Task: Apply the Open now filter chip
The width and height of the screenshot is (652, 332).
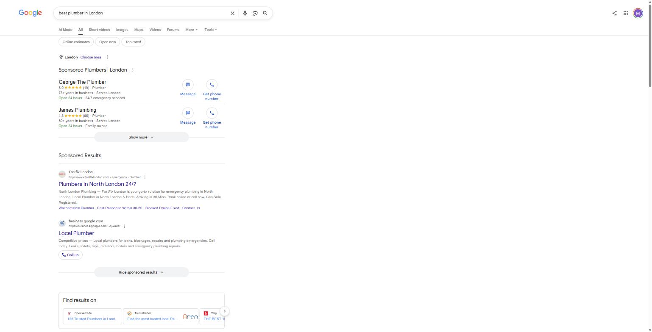Action: (x=108, y=42)
